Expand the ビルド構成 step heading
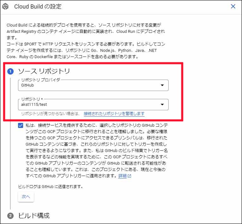The height and width of the screenshot is (224, 242). (x=34, y=215)
